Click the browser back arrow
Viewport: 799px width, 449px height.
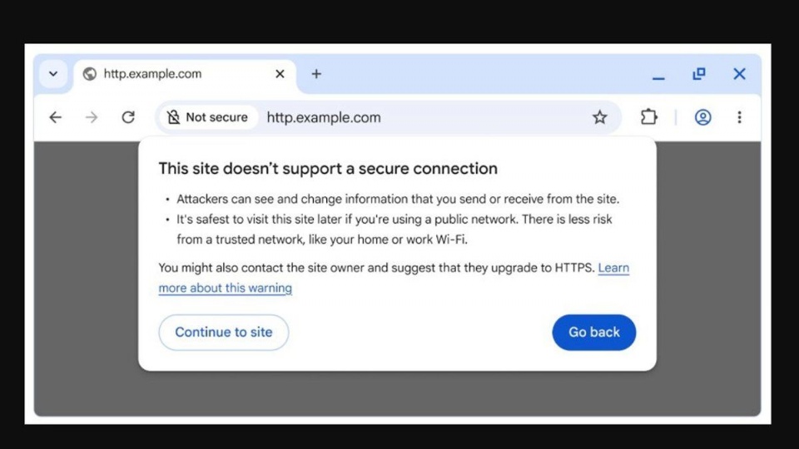point(56,117)
